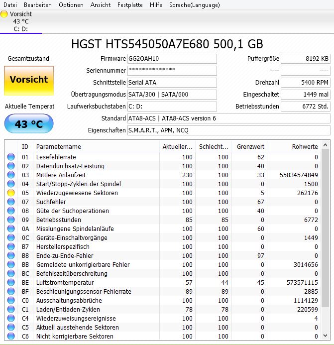
Task: Click the yellow Vorsicht status icon at top
Action: pos(4,14)
